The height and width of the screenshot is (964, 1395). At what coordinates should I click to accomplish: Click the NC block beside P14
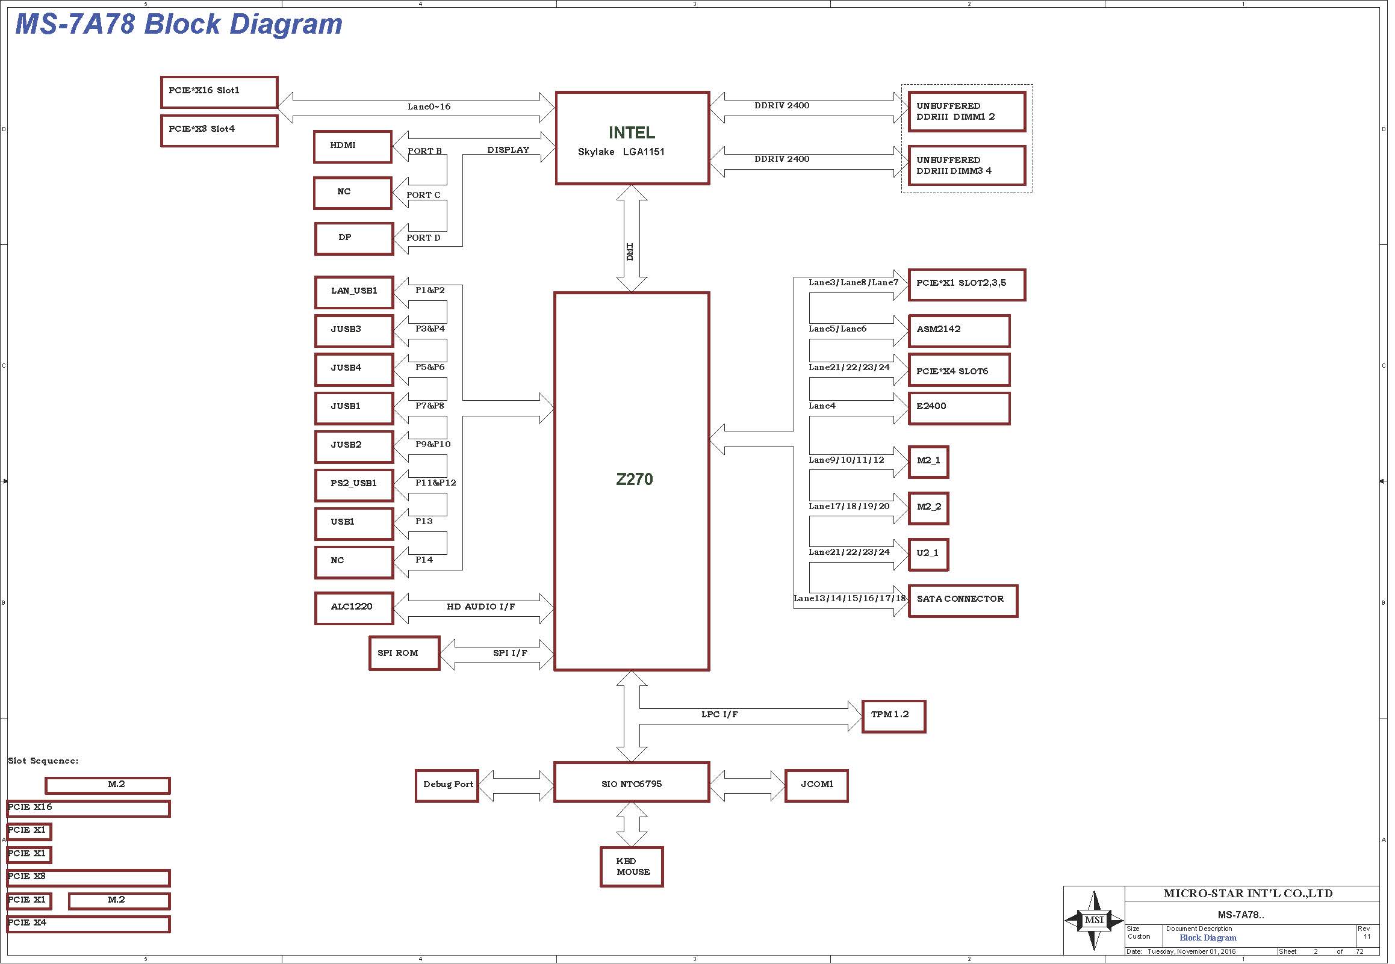[x=355, y=562]
